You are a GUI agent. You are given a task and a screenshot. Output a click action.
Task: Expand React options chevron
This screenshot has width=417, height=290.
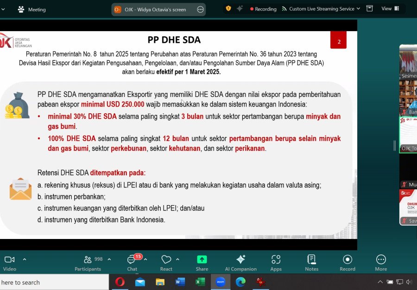(x=177, y=259)
